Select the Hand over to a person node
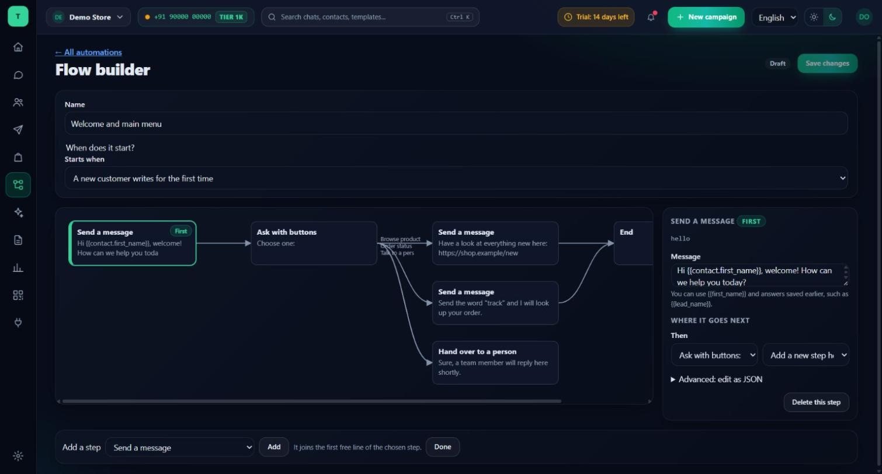Screen dimensions: 882x474 coord(495,363)
